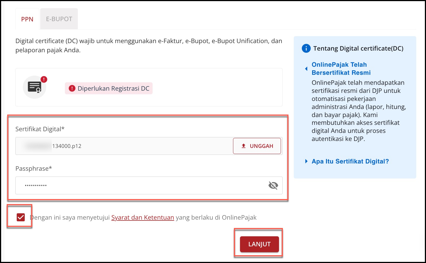
Task: Click the red alert badge on certificate icon
Action: tap(44, 79)
